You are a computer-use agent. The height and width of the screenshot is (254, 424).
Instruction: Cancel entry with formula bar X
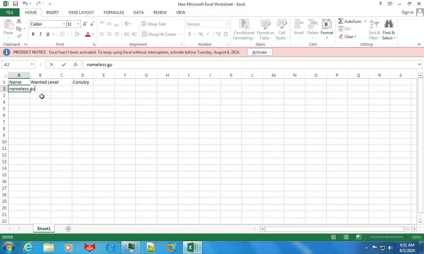coord(51,64)
